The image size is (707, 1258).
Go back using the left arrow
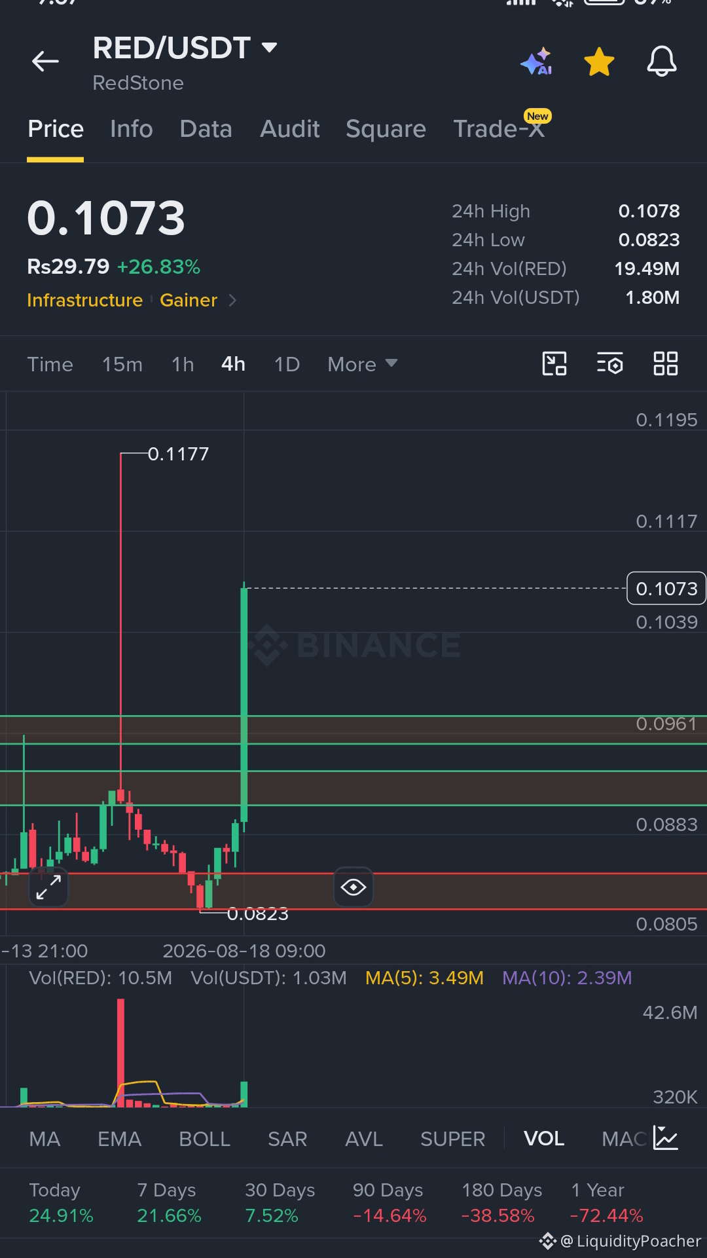tap(45, 62)
